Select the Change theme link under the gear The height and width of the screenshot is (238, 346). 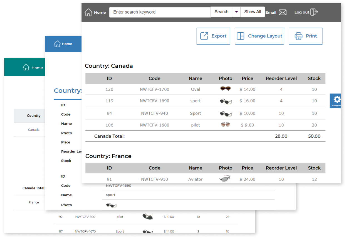[336, 106]
